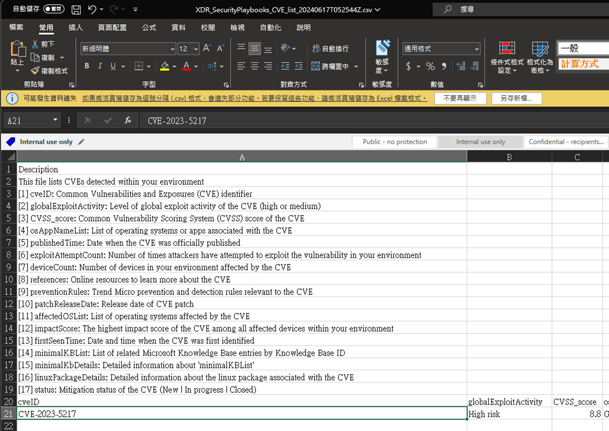This screenshot has width=609, height=431.
Task: Click the Save icon in title bar
Action: (x=76, y=9)
